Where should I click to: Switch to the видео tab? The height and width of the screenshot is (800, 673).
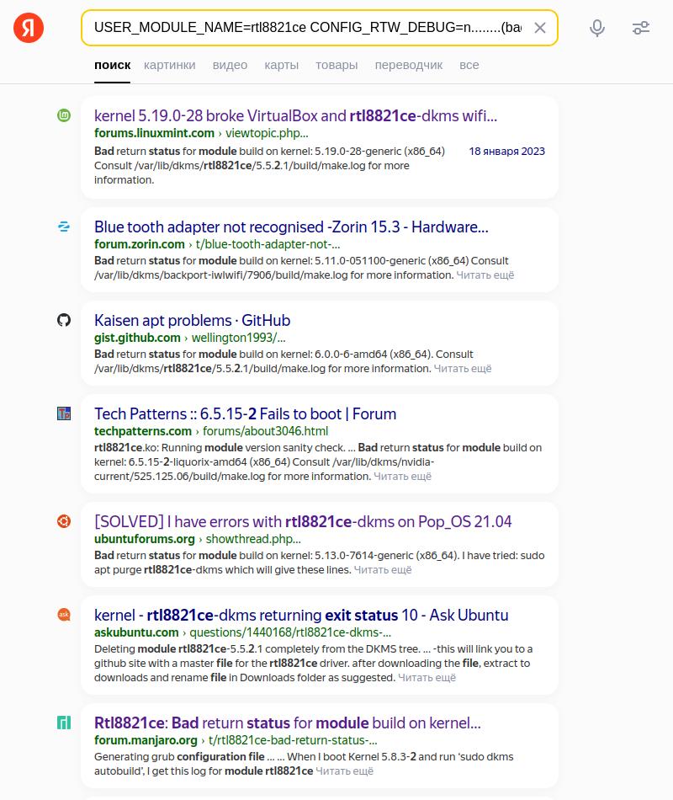pyautogui.click(x=230, y=65)
